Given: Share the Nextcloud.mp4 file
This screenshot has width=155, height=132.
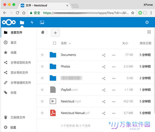Looking at the screenshot, I should point(104,102).
